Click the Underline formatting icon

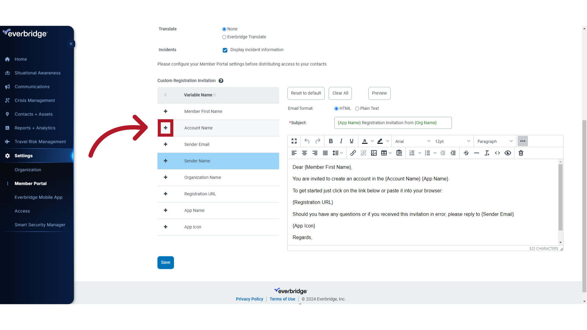pos(351,141)
